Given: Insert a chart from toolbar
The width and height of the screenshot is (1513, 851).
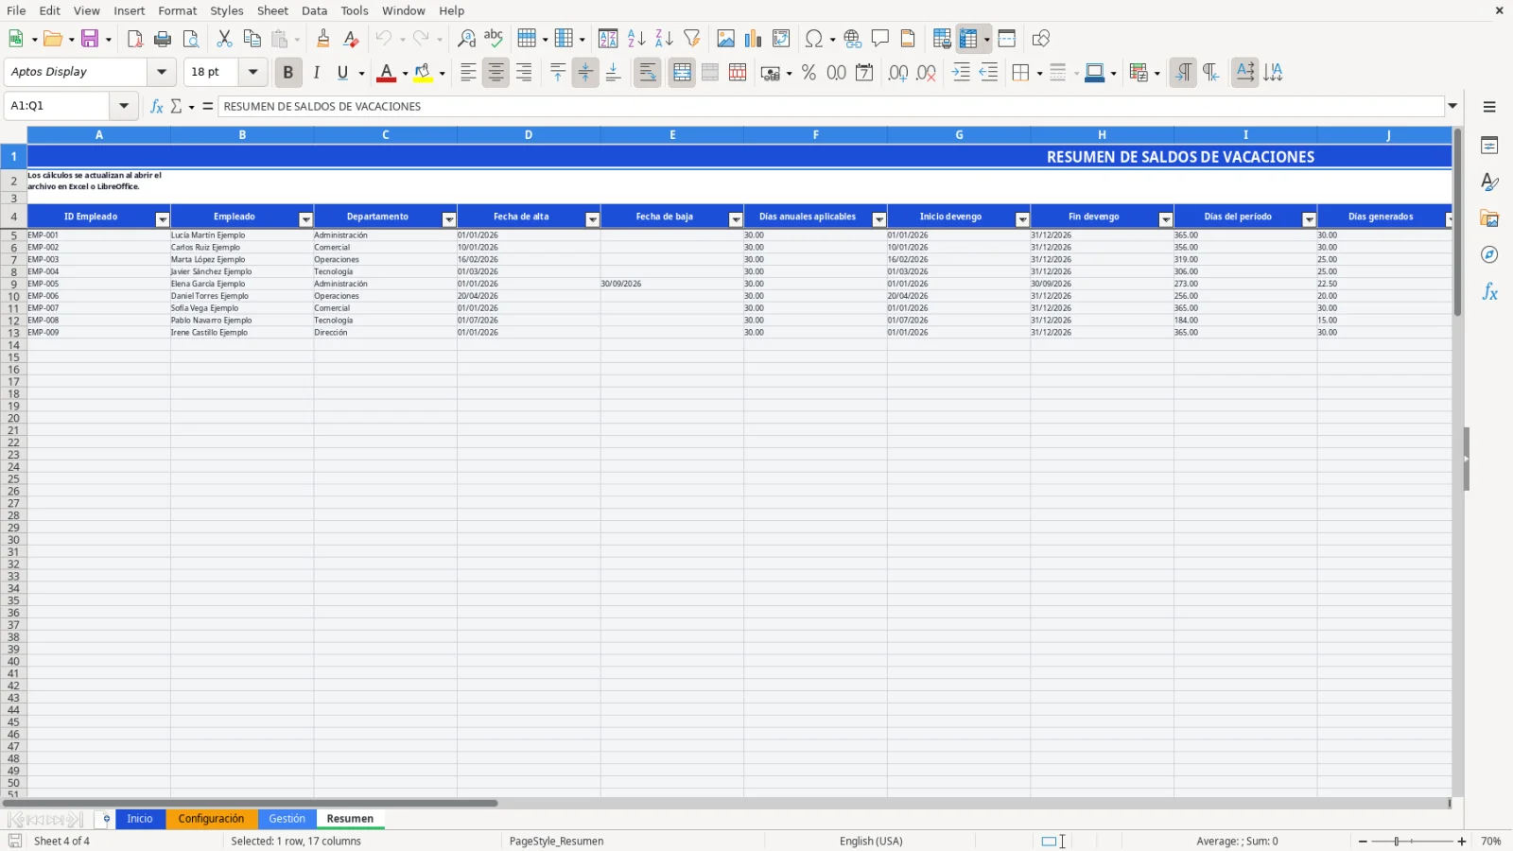Looking at the screenshot, I should [754, 39].
